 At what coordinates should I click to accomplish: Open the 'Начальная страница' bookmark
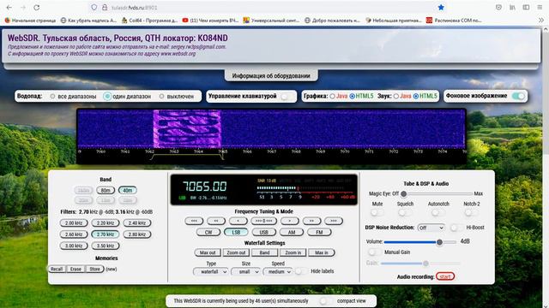tap(30, 21)
